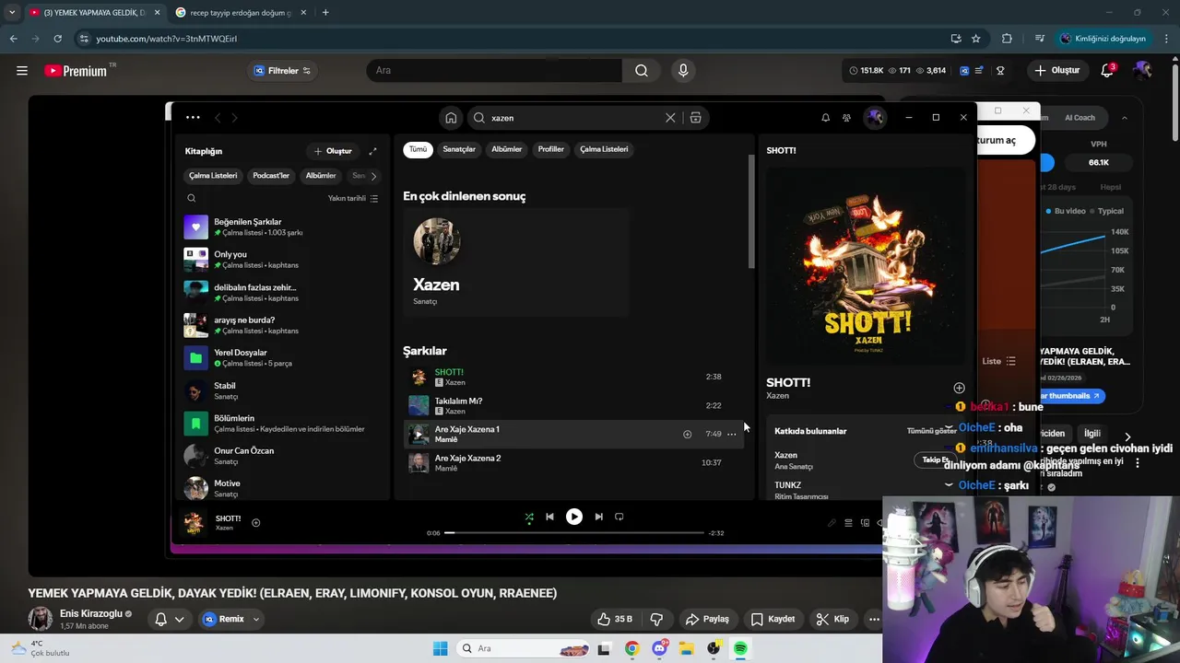1180x663 pixels.
Task: Open the Beğenilen Şarkılar playlist
Action: pyautogui.click(x=280, y=227)
